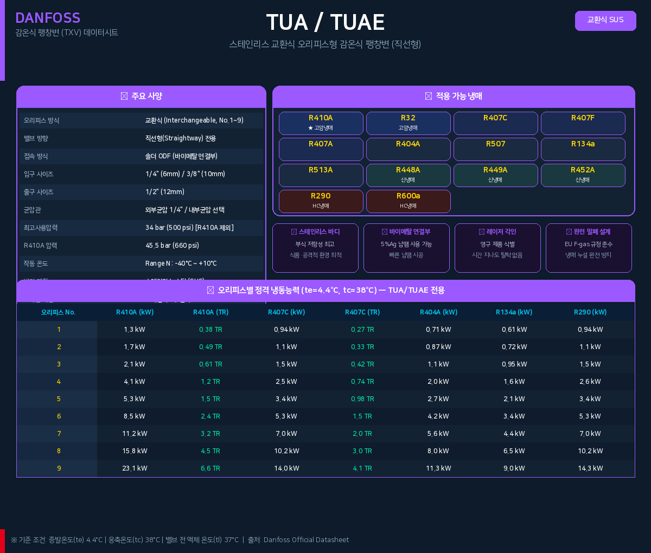Click the icon next to 스테인리스 바디
This screenshot has width=651, height=553.
[294, 232]
